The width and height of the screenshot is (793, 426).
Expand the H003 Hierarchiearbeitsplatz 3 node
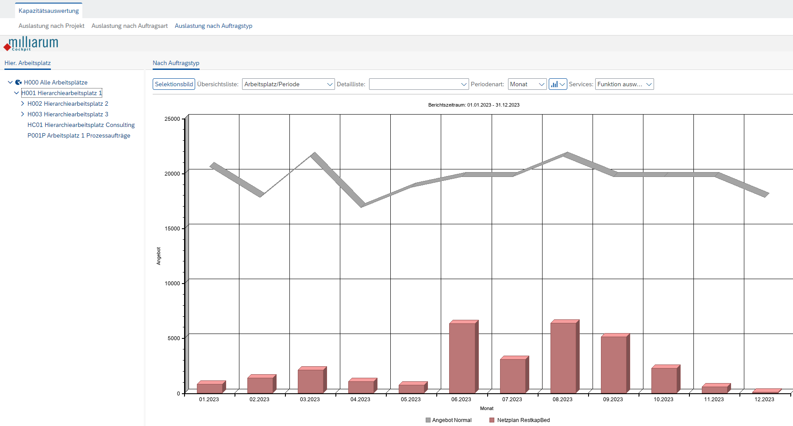tap(23, 114)
